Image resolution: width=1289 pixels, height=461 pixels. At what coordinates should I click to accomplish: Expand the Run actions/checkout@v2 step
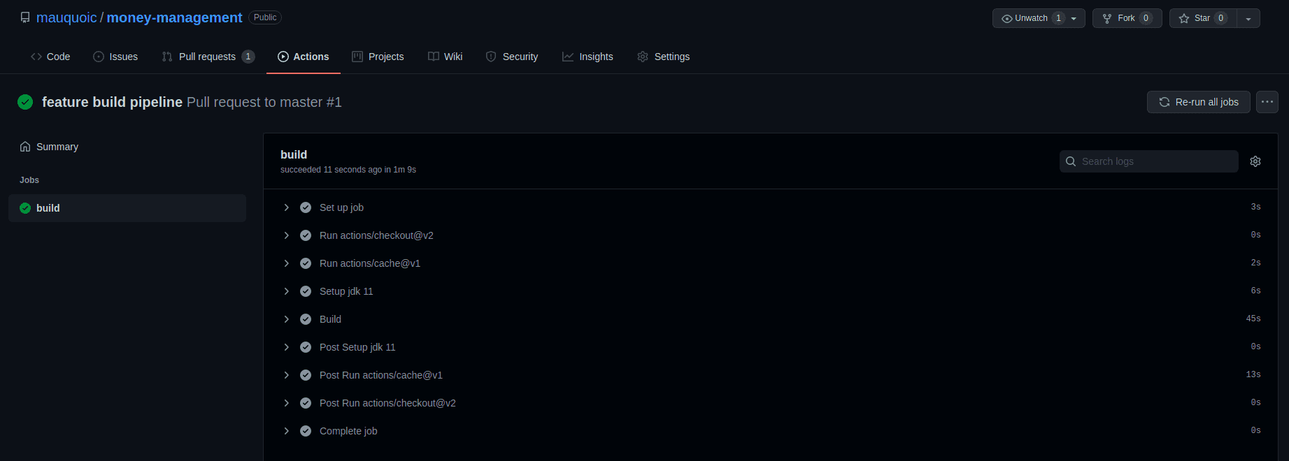[286, 235]
